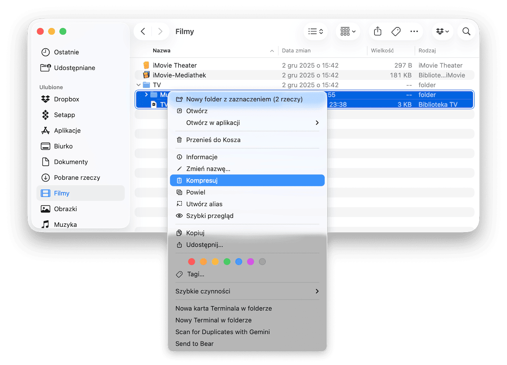Select the iMovie Theater file row
This screenshot has width=507, height=365.
pos(305,65)
